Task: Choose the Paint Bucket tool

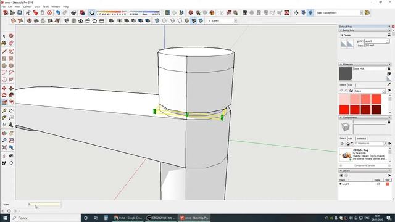Action: point(4,43)
